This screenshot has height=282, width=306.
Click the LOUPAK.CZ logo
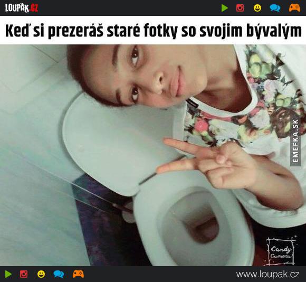click(x=22, y=8)
